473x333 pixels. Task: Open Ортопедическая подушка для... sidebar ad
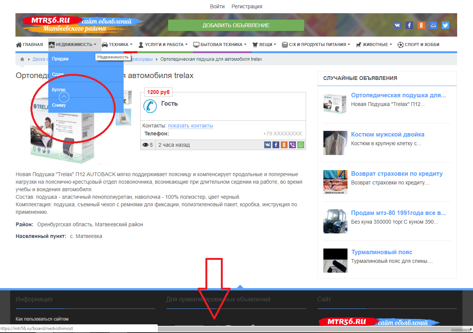[398, 95]
